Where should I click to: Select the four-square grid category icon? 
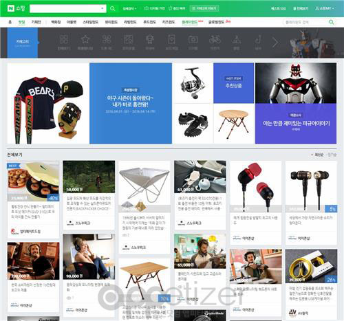pos(63,39)
